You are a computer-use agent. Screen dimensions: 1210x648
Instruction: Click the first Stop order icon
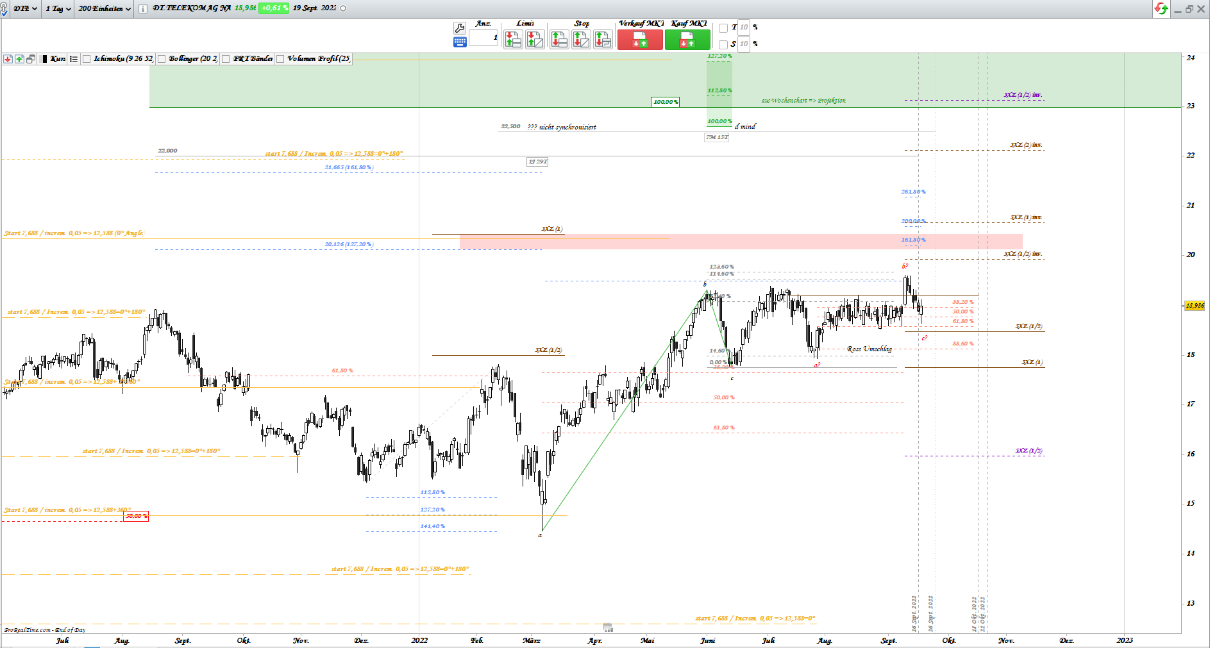pos(559,40)
